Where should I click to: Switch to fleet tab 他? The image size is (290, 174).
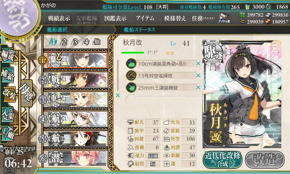pos(97,42)
